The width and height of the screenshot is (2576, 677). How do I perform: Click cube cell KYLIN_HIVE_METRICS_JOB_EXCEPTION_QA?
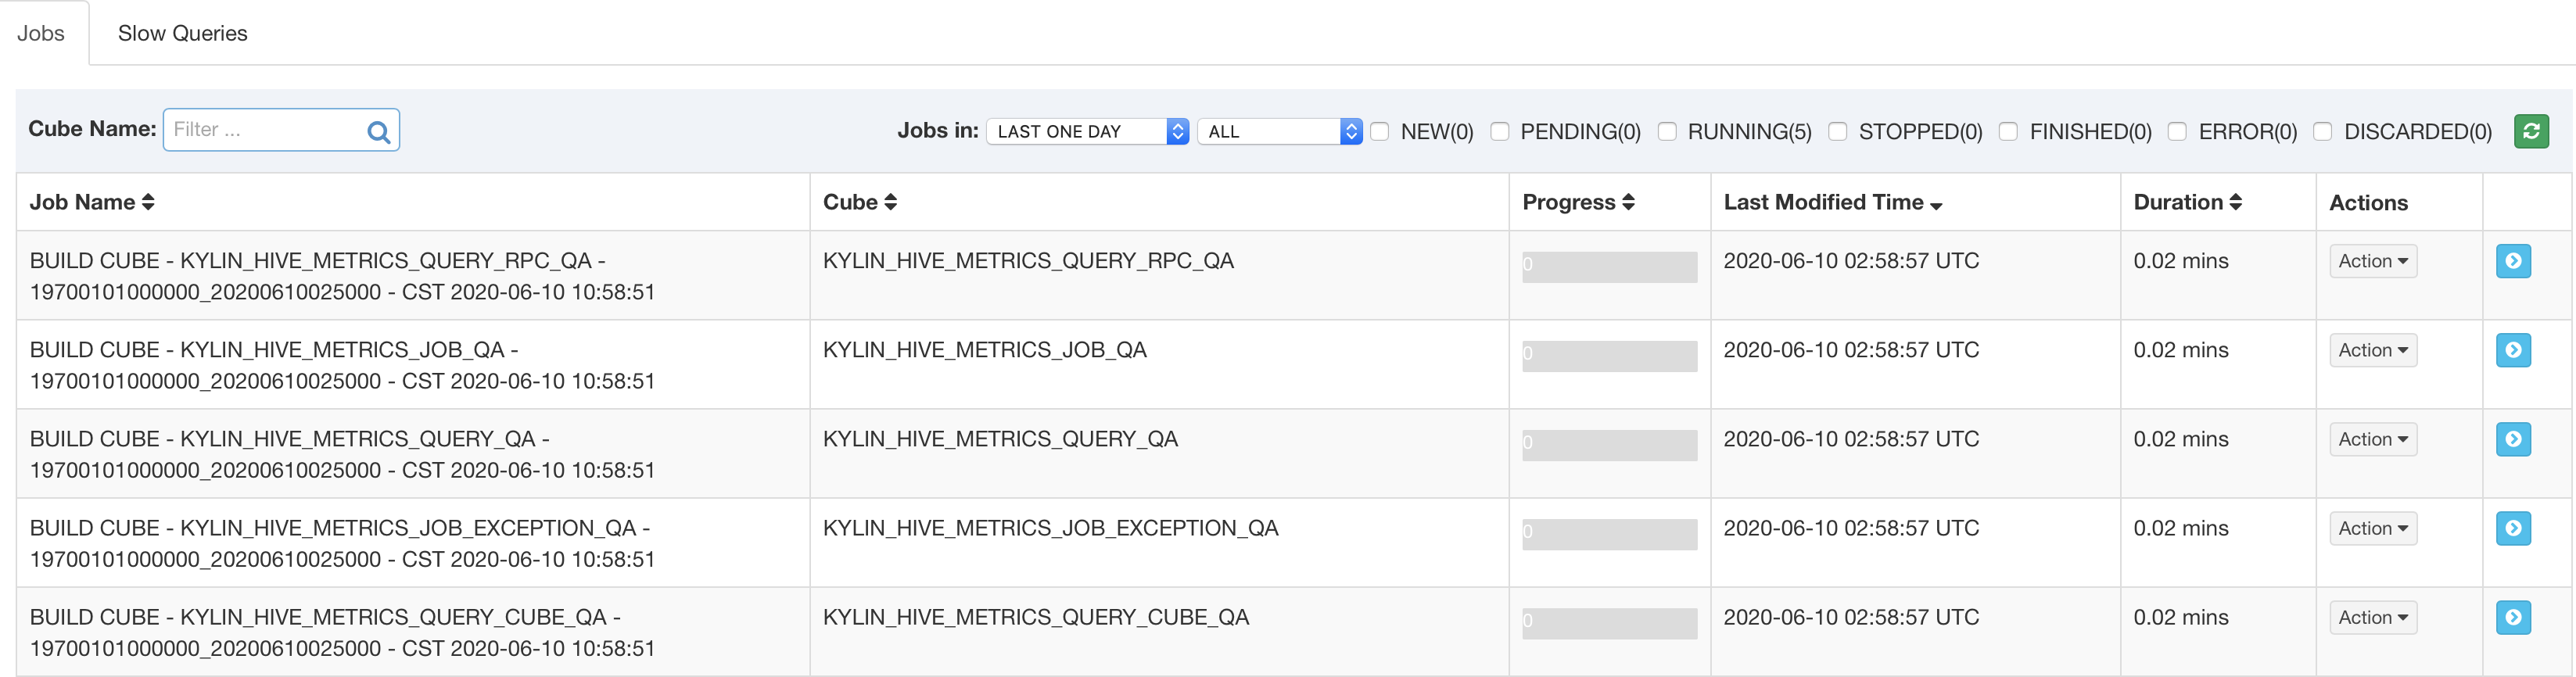pos(1050,528)
